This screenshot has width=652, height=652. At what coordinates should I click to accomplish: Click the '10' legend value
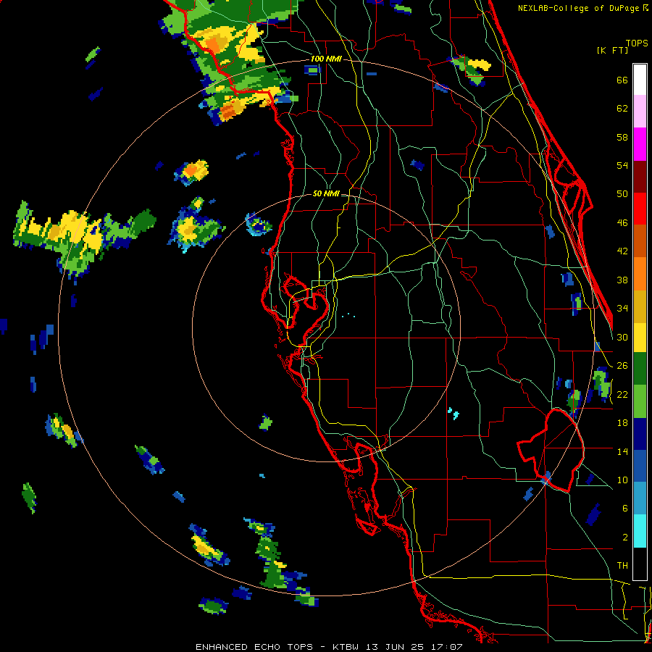(x=622, y=480)
